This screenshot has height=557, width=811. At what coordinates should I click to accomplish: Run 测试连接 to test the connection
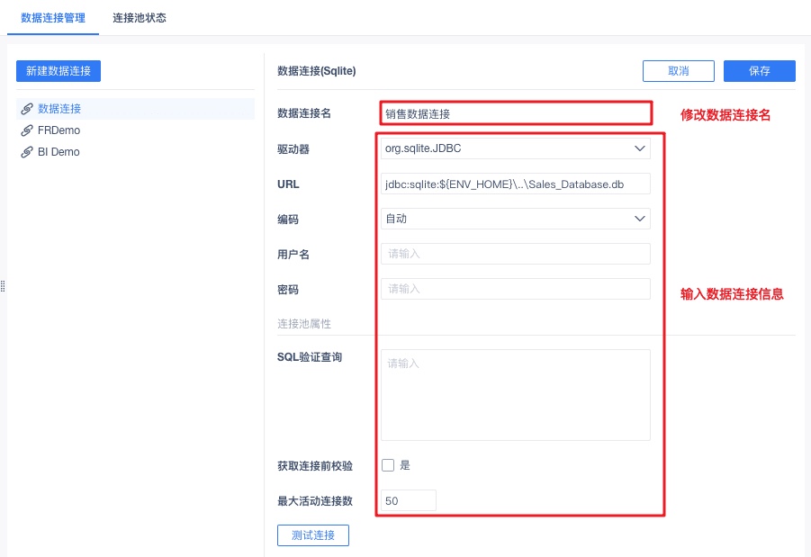(x=313, y=535)
